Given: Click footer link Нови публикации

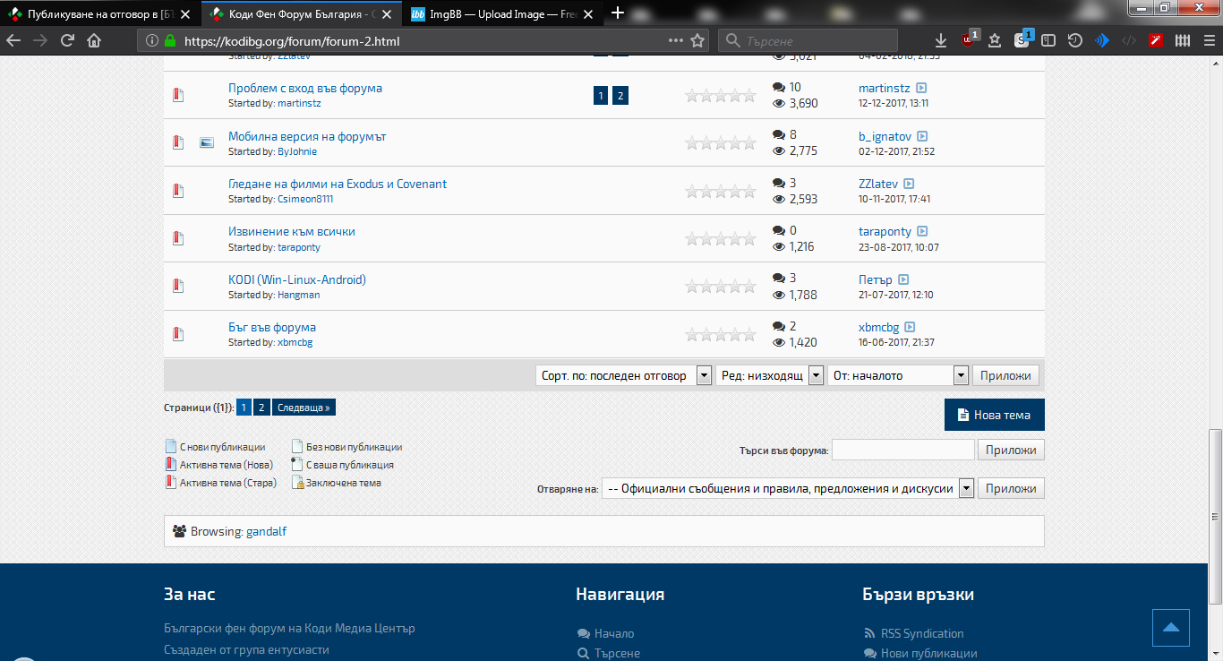Looking at the screenshot, I should (929, 654).
